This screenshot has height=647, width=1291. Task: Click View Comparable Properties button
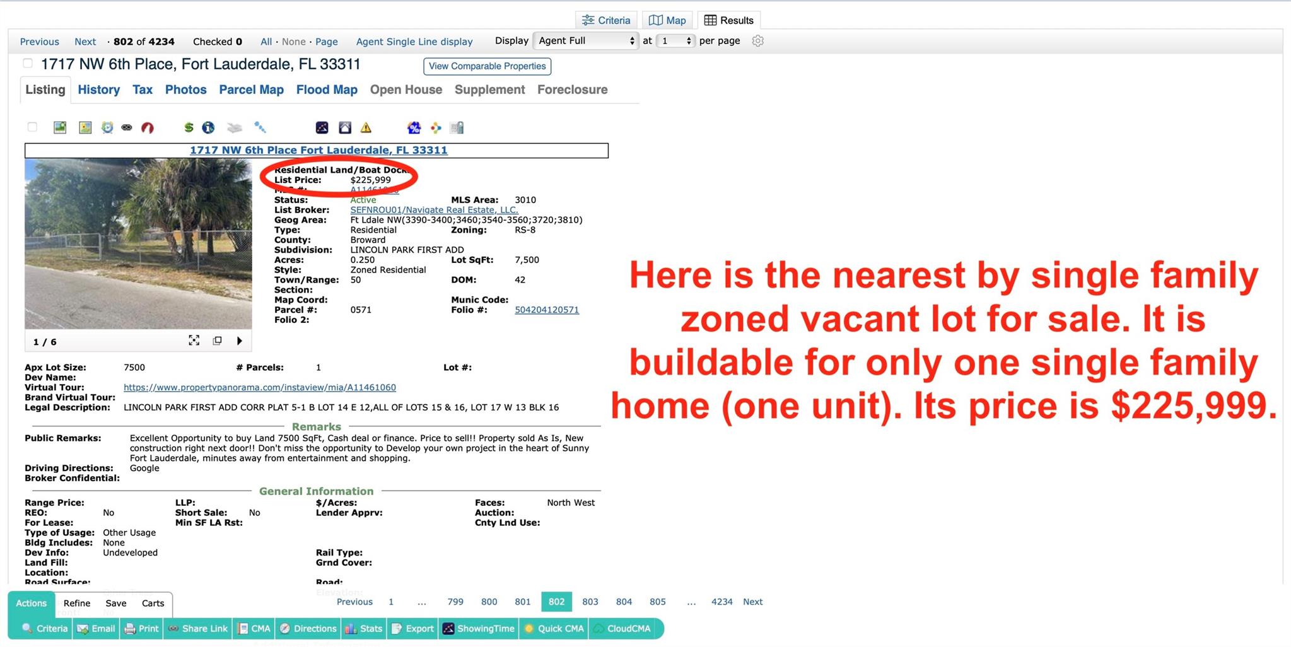tap(487, 66)
